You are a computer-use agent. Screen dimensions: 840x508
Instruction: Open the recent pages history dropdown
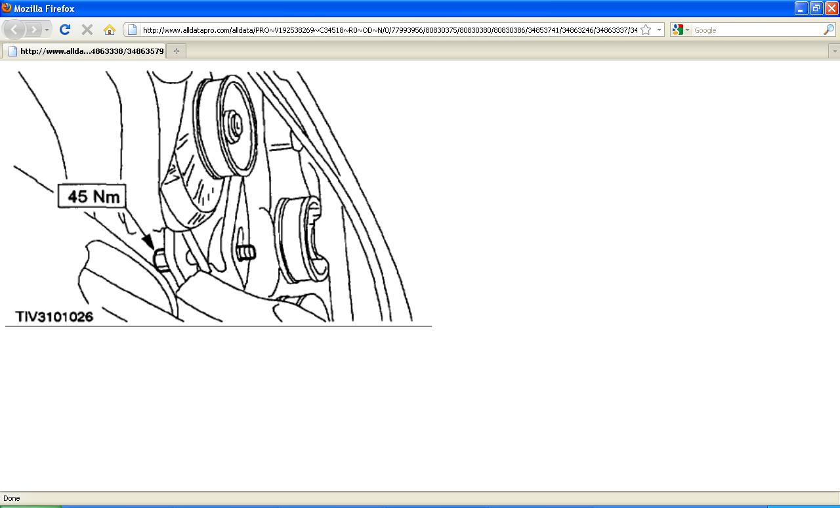[47, 30]
